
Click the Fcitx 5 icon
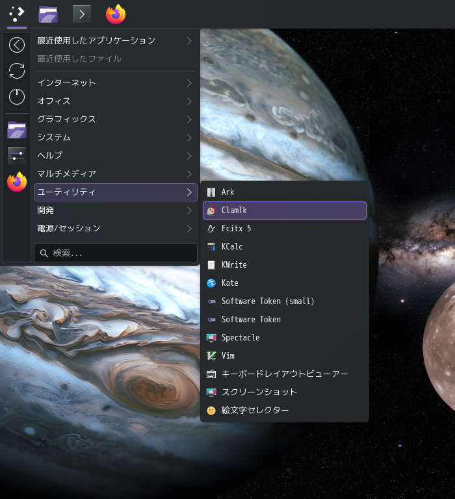pos(211,229)
